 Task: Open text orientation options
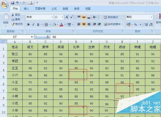(94, 17)
